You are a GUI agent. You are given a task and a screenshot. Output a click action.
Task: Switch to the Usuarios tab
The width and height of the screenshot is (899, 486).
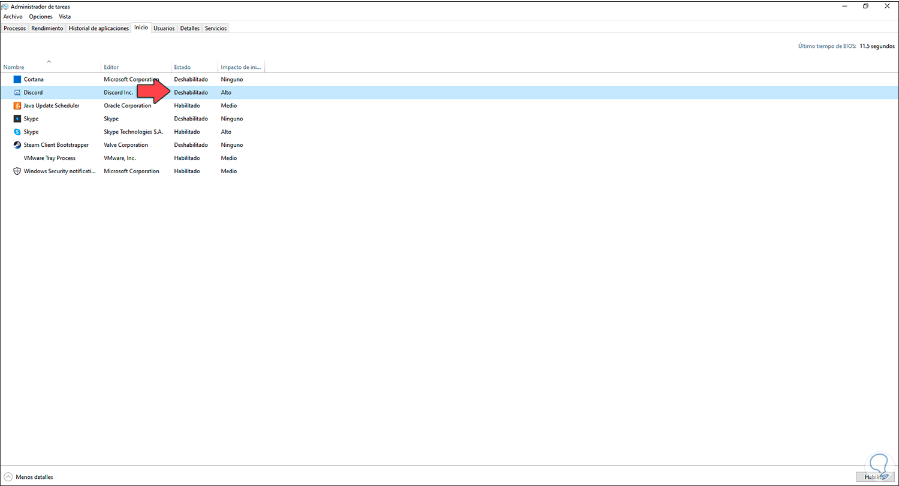click(x=164, y=28)
